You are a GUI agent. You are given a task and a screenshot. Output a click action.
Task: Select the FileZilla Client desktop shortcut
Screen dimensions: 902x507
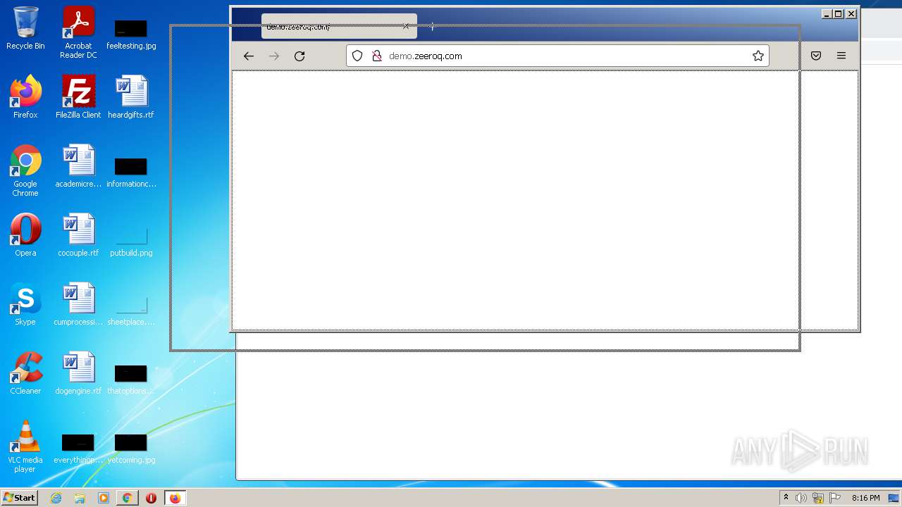[78, 96]
